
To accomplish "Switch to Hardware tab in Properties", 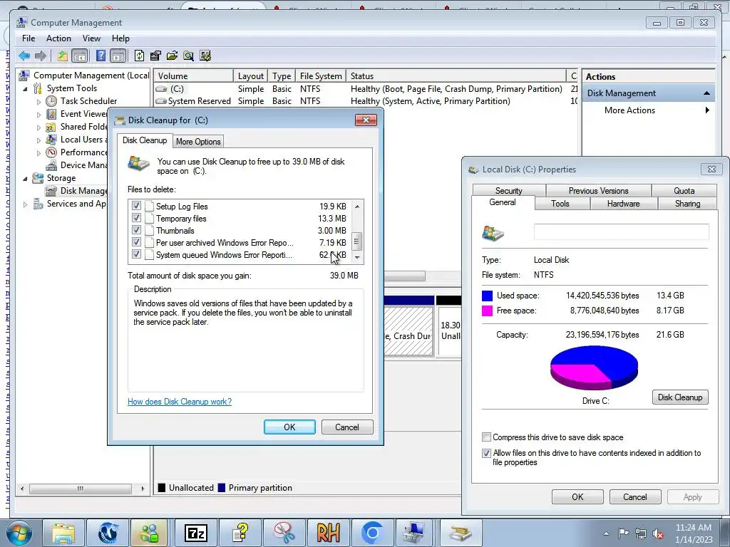I will 623,204.
